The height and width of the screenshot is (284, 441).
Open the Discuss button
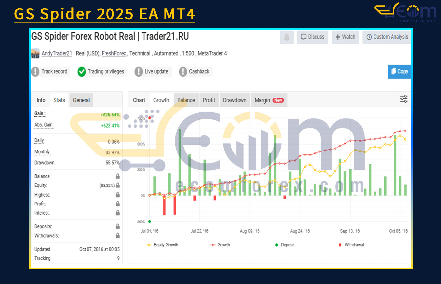tap(313, 37)
